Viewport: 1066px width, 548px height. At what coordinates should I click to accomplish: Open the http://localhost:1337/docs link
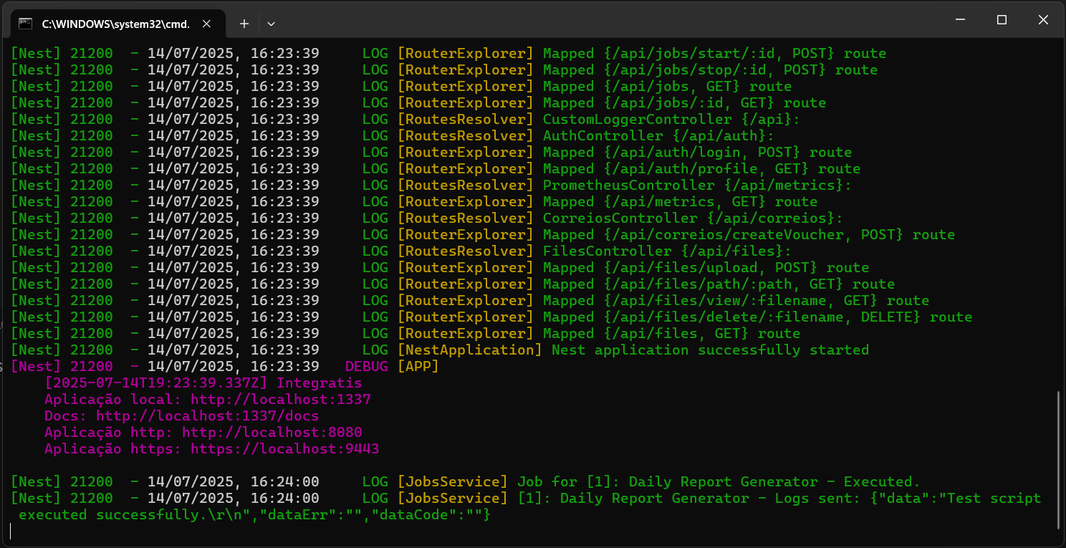pos(207,416)
